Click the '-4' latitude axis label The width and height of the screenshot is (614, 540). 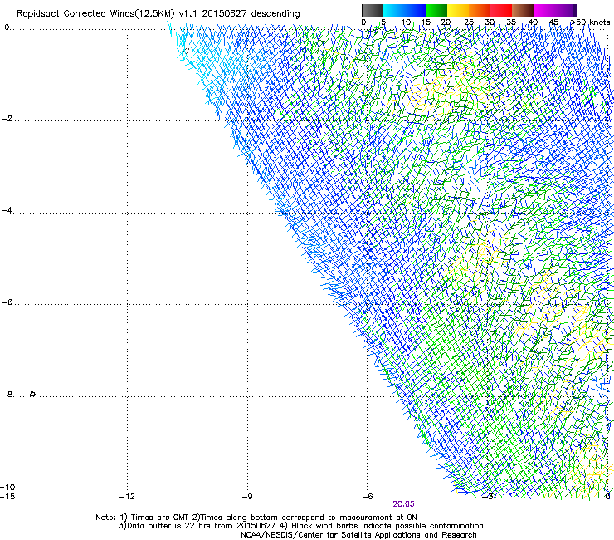pos(7,210)
